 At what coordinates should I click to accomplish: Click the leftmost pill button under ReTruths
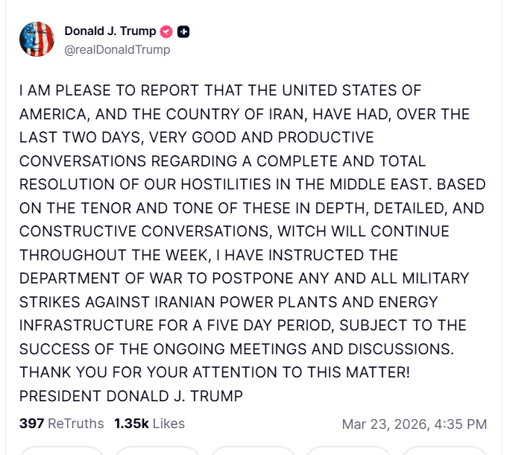pyautogui.click(x=61, y=450)
